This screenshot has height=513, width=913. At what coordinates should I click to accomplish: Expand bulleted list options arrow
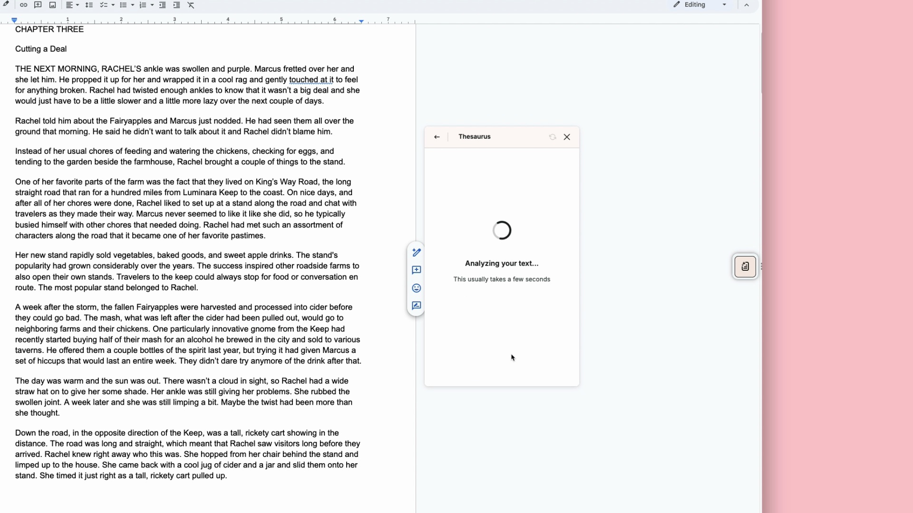pos(133,5)
